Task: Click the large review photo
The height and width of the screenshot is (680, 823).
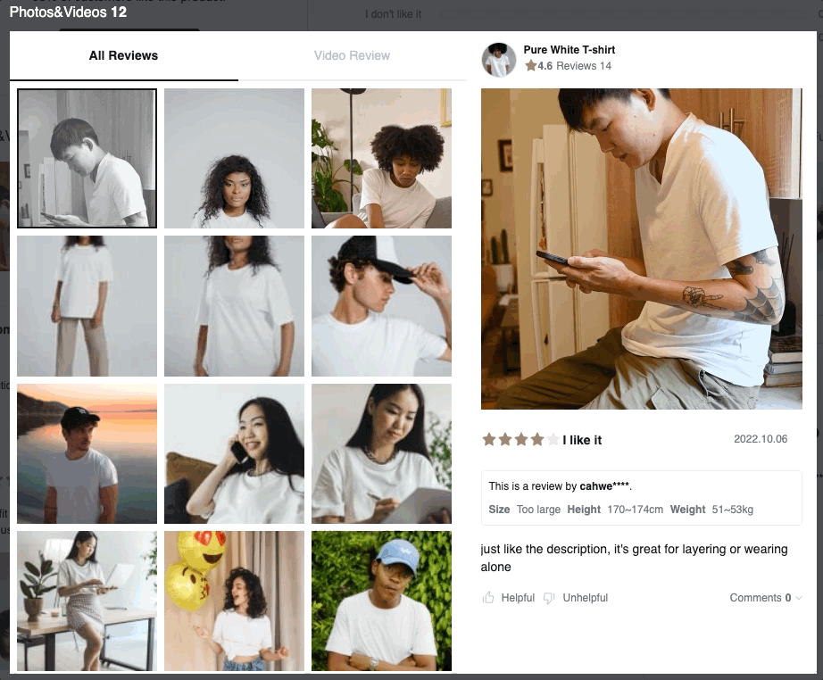Action: tap(641, 248)
